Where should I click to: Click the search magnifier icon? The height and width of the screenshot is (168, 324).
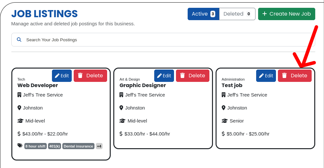click(19, 40)
